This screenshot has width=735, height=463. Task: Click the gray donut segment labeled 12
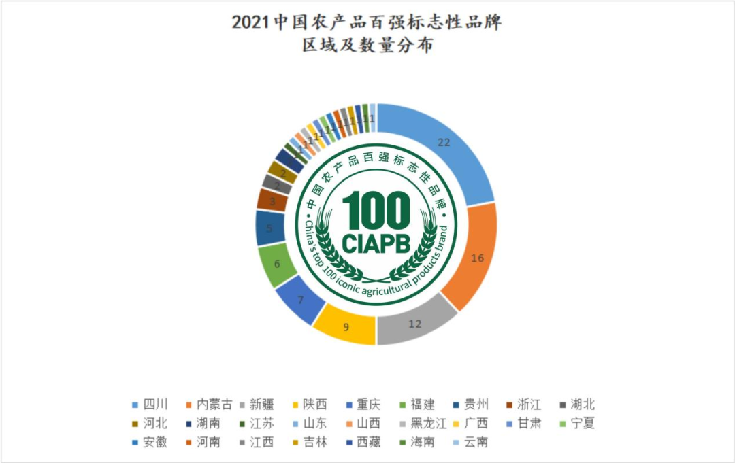[416, 323]
